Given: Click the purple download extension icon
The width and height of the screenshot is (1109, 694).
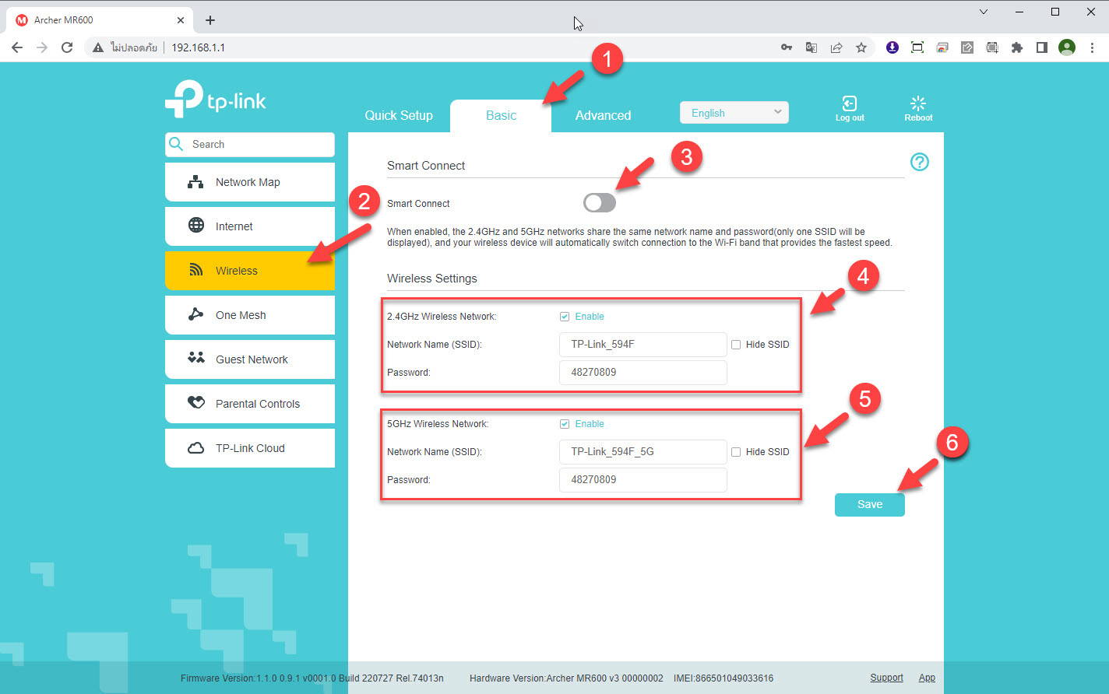Looking at the screenshot, I should (892, 47).
